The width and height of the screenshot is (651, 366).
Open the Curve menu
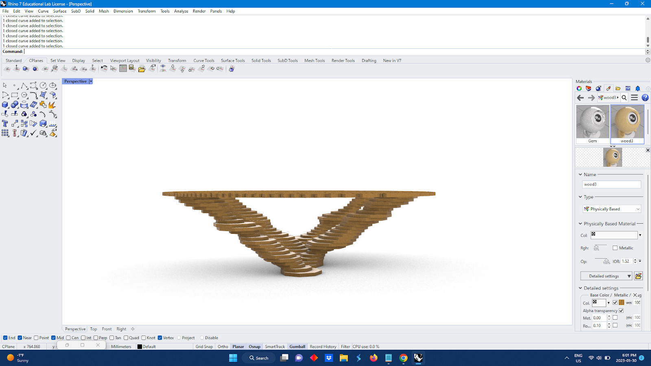pos(43,11)
